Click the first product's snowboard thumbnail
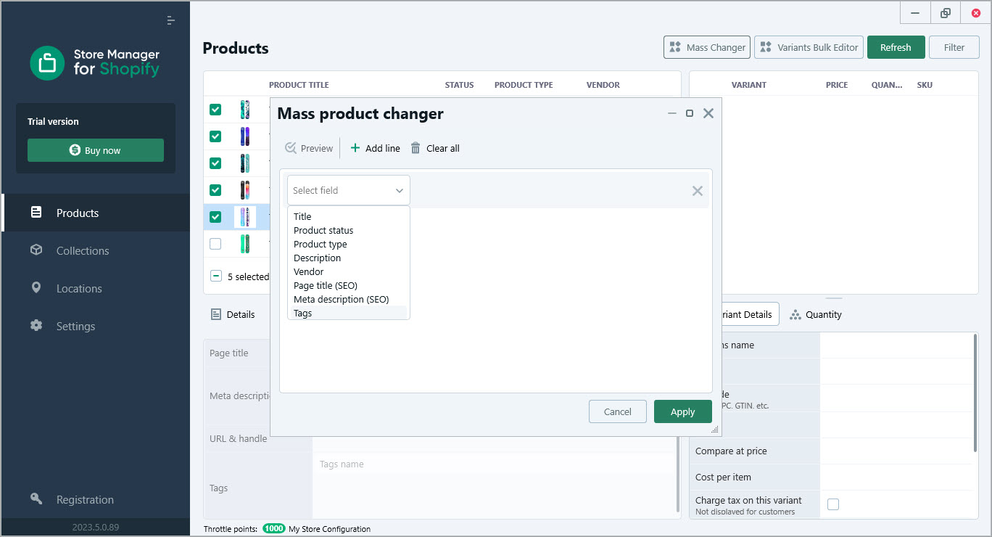992x537 pixels. click(x=245, y=110)
